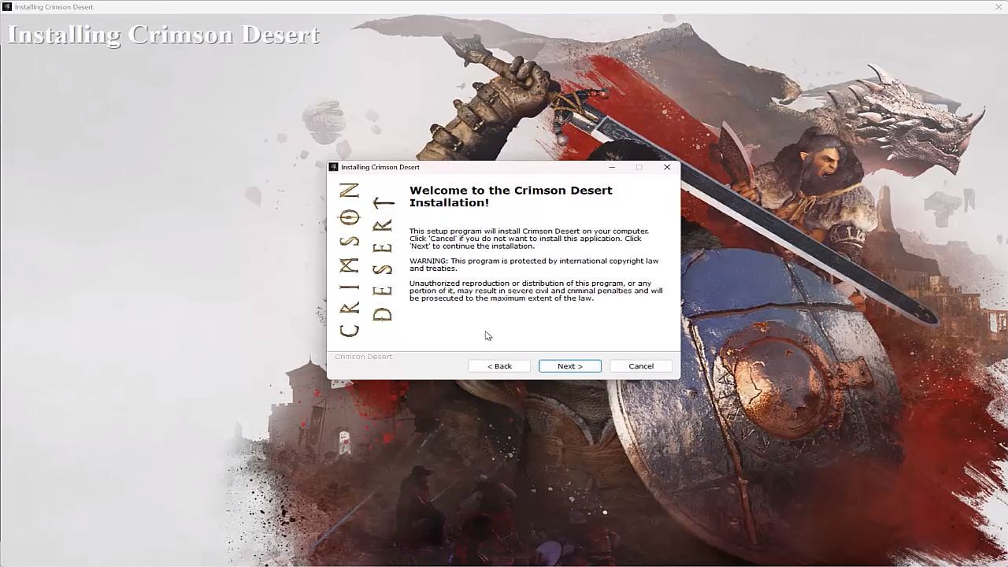Click the outer window's top-left app icon
Image resolution: width=1008 pixels, height=567 pixels.
tap(7, 7)
